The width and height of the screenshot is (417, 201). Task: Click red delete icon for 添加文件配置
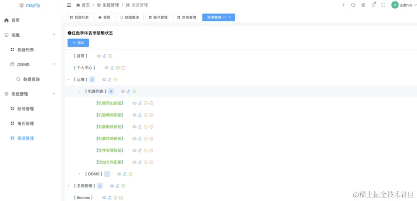click(151, 162)
